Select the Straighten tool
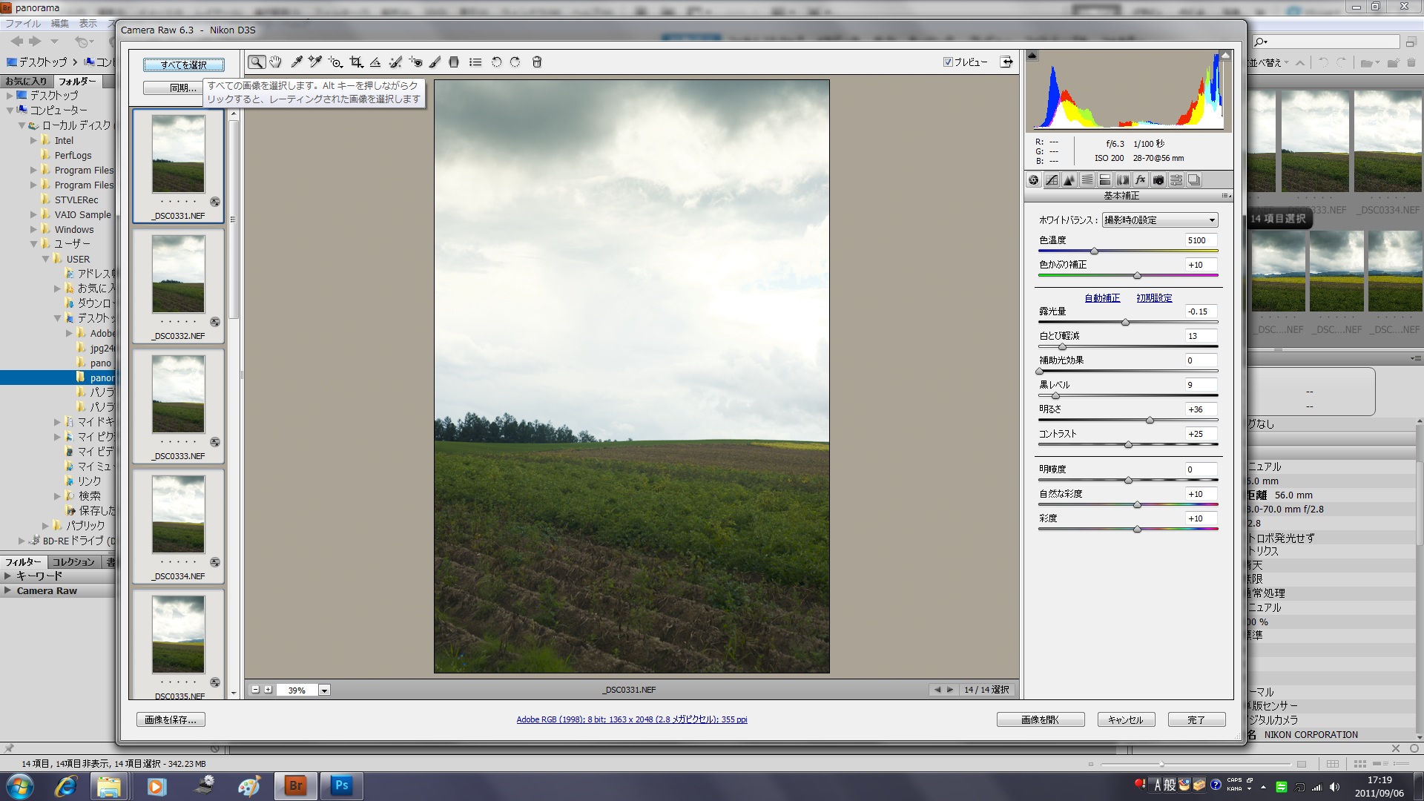Screen dimensions: 1424x801 375,62
